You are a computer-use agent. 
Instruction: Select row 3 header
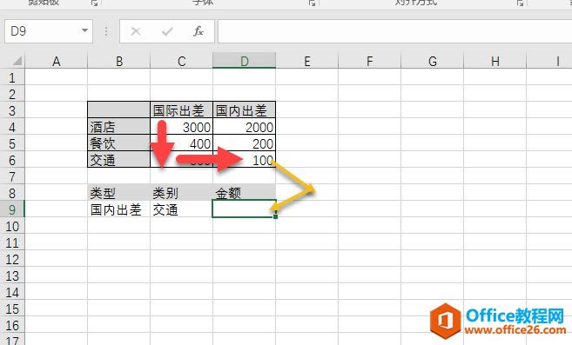coord(12,110)
